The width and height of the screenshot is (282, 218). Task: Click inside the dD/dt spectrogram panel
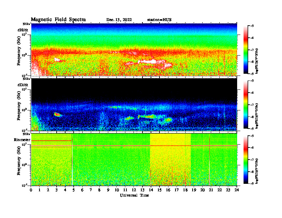(x=134, y=104)
